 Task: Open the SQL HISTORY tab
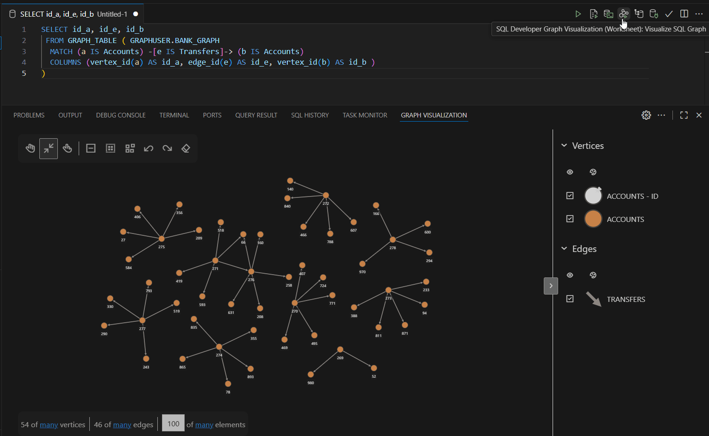(310, 115)
